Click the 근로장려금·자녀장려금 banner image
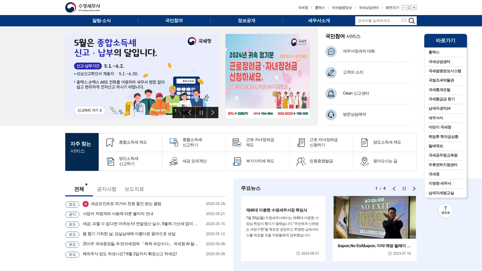This screenshot has width=482, height=271. [268, 76]
